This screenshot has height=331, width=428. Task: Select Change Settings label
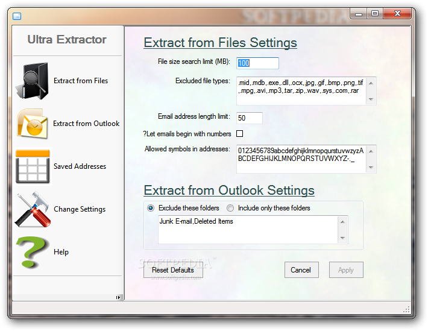tap(80, 209)
